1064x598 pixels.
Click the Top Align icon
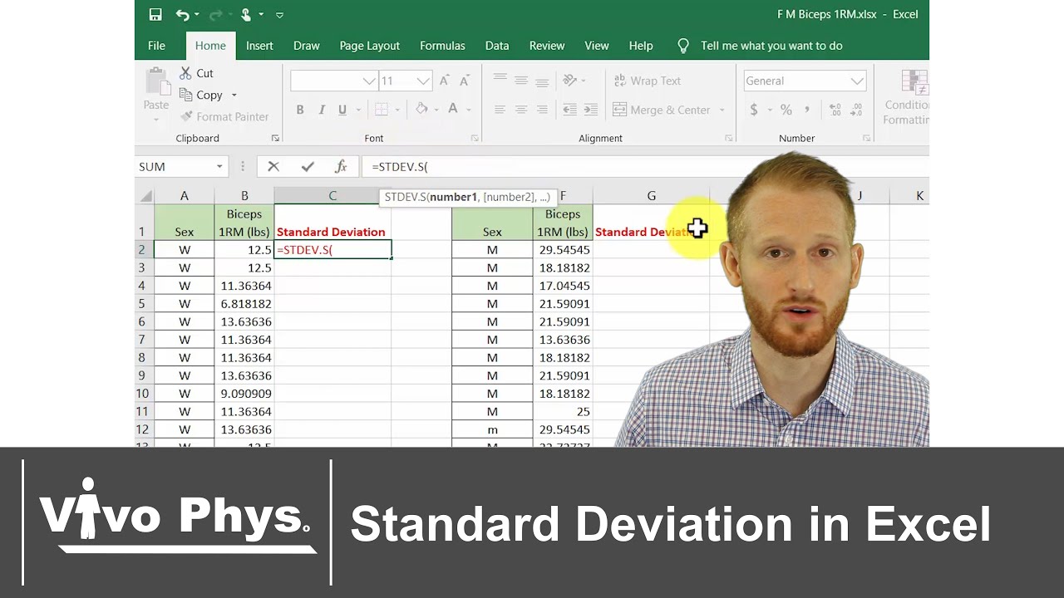coord(500,80)
